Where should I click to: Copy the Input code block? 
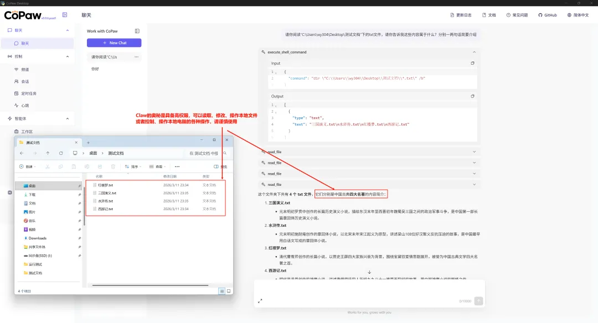point(472,63)
